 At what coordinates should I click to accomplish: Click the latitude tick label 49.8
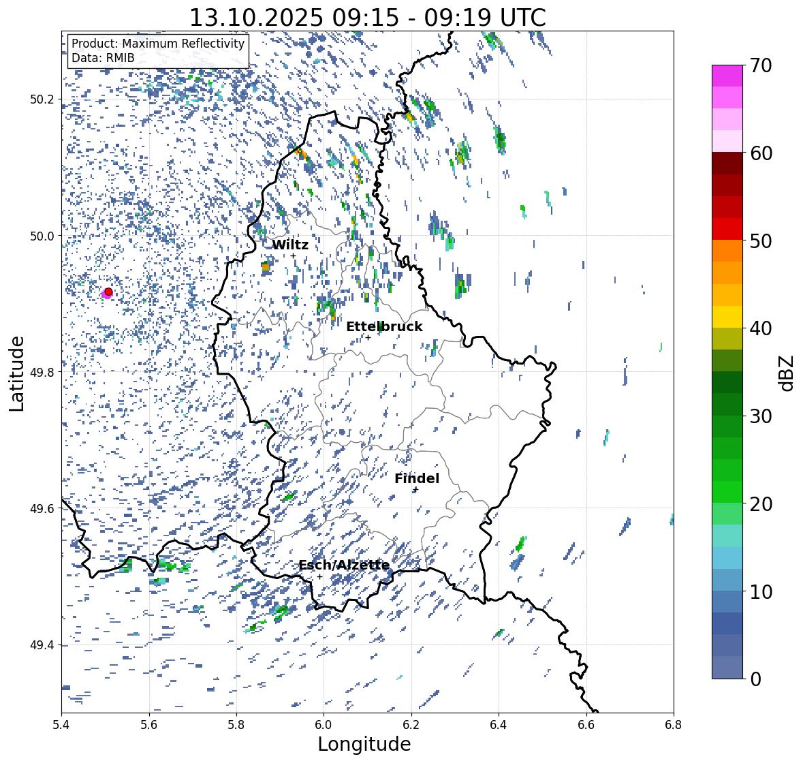coord(42,372)
